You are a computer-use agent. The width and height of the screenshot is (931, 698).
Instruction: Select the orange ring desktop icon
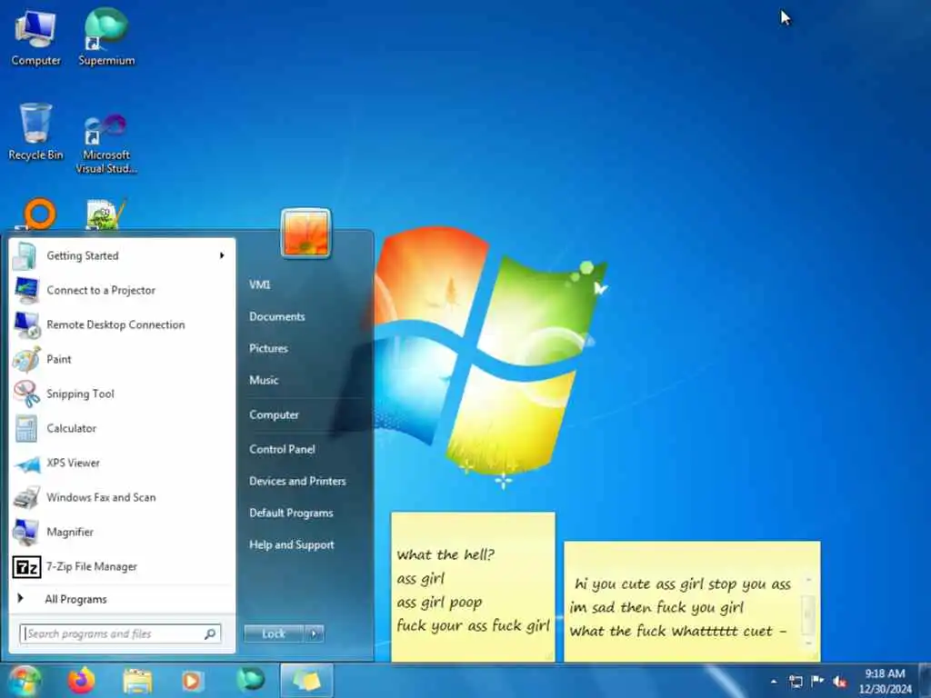[x=39, y=214]
